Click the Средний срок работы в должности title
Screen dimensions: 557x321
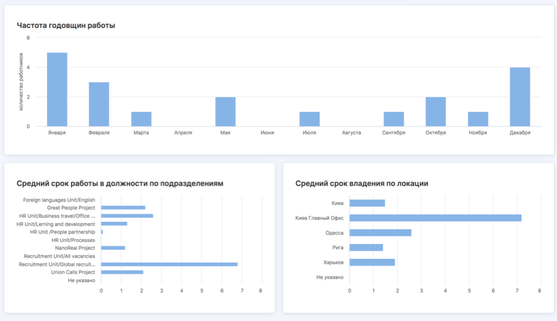point(120,184)
